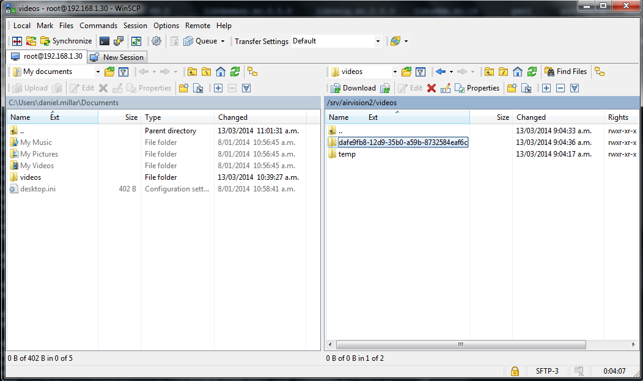
Task: Open the Options menu
Action: click(166, 26)
